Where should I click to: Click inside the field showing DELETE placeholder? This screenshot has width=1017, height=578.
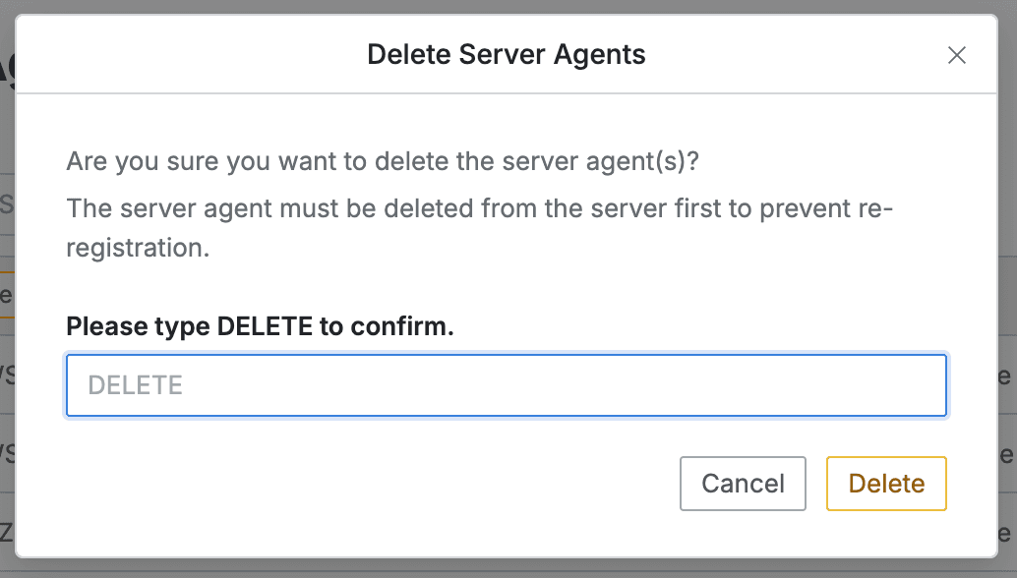click(x=506, y=385)
